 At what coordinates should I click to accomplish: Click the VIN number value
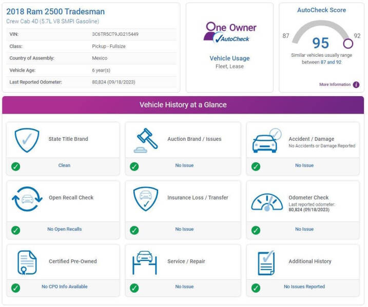tap(114, 34)
